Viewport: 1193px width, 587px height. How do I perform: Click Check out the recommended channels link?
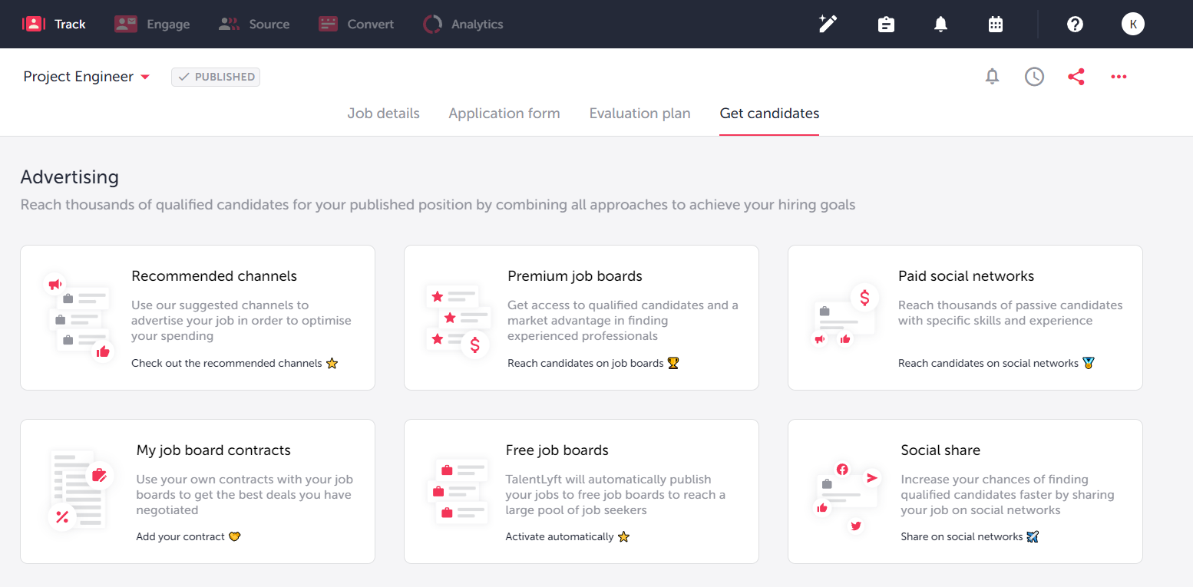(x=226, y=363)
